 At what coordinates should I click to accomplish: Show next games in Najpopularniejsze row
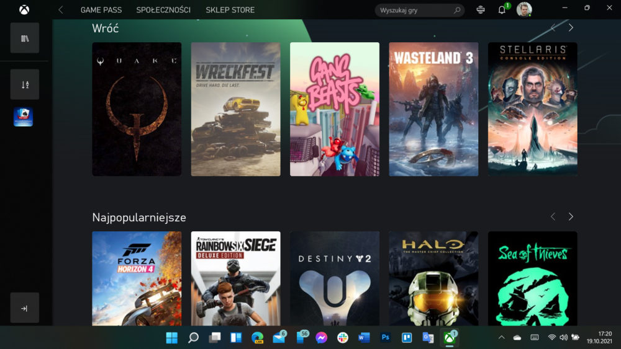pos(571,216)
